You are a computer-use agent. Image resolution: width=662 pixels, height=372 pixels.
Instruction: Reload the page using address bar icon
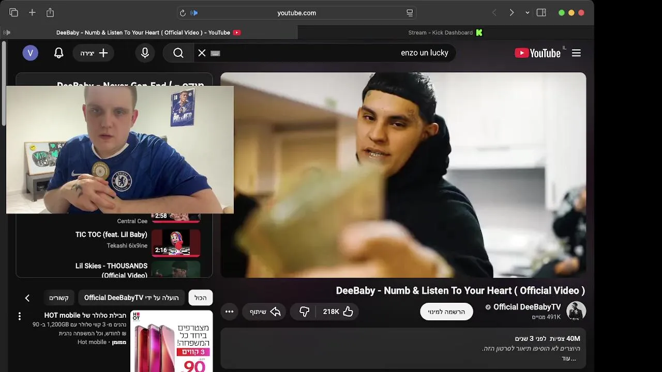click(183, 13)
